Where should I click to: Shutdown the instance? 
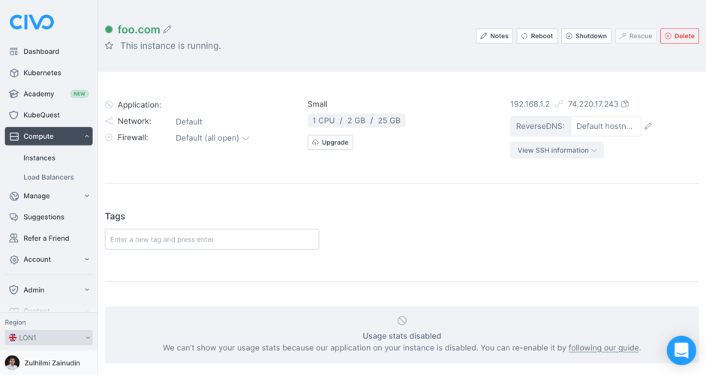pyautogui.click(x=586, y=36)
